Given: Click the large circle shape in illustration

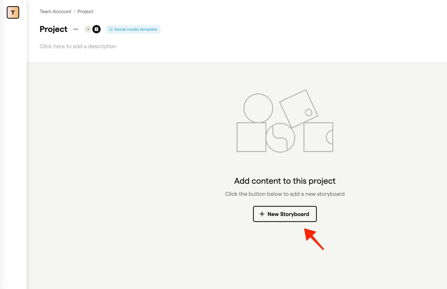Looking at the screenshot, I should 258,108.
